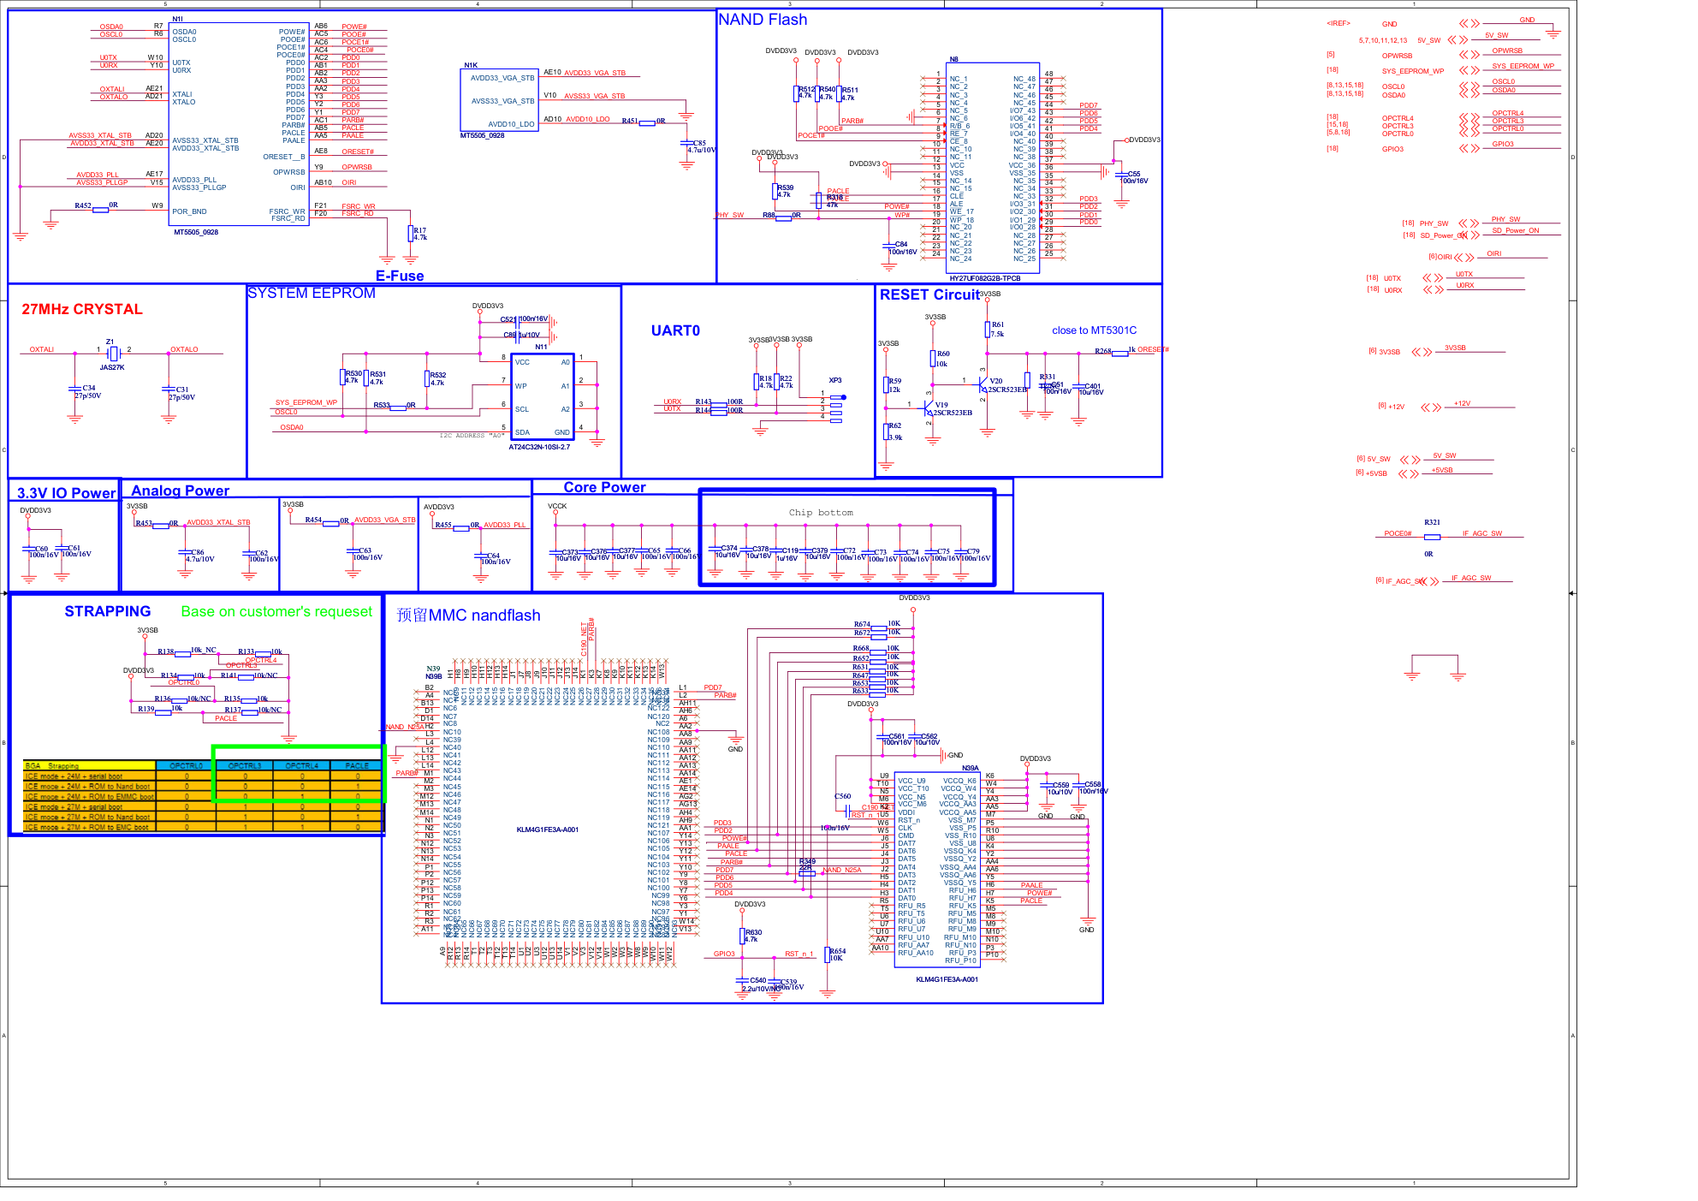Image resolution: width=1698 pixels, height=1201 pixels.
Task: Click the "R17" 4.7k resistor label
Action: pos(419,230)
